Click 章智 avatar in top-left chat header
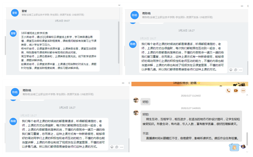Viewport: 253px width, 157px height. click(15, 13)
